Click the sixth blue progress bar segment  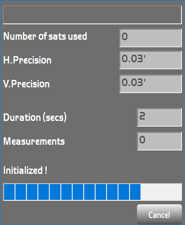tap(67, 192)
